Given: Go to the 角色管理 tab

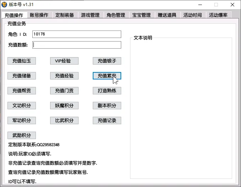Looking at the screenshot, I should coord(116,15).
